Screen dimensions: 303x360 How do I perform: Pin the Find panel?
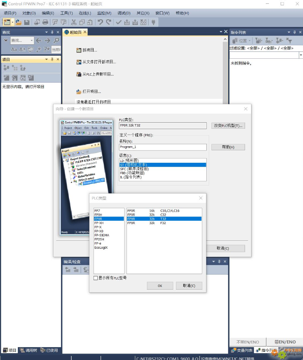pyautogui.click(x=52, y=32)
